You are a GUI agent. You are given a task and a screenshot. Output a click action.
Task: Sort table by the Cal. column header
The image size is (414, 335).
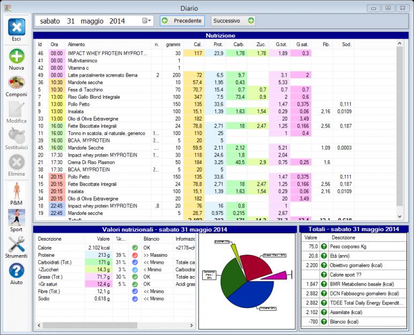coord(197,44)
